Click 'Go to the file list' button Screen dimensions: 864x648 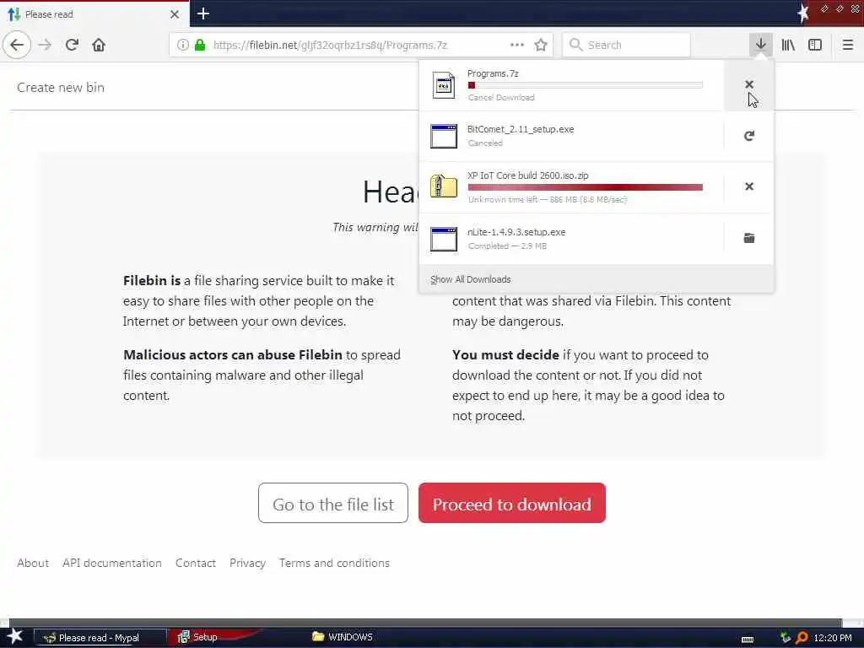point(332,503)
